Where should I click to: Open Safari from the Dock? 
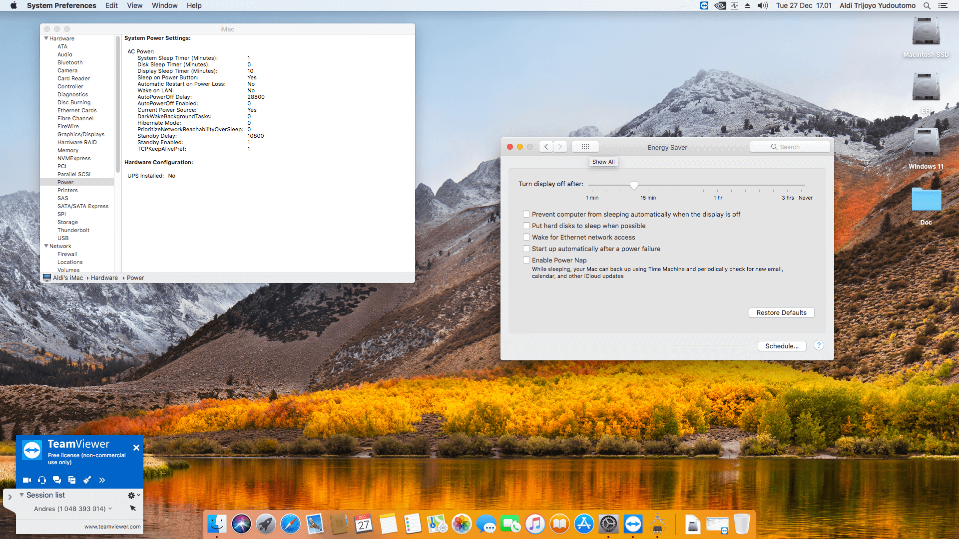point(290,525)
